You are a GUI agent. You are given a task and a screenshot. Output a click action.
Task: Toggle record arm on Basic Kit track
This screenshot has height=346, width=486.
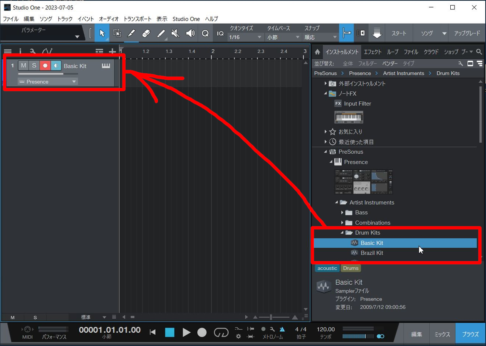(x=45, y=66)
